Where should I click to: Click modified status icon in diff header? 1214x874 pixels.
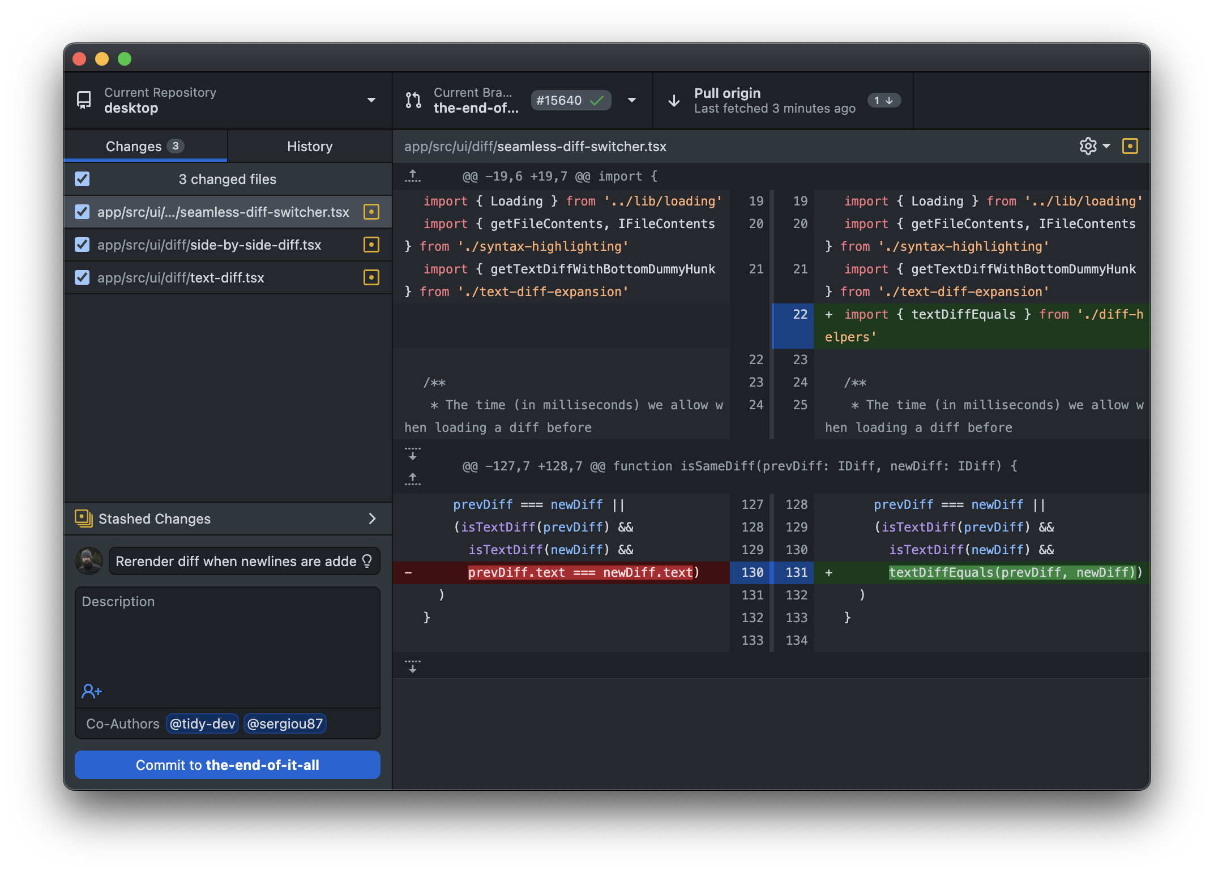[x=1130, y=146]
